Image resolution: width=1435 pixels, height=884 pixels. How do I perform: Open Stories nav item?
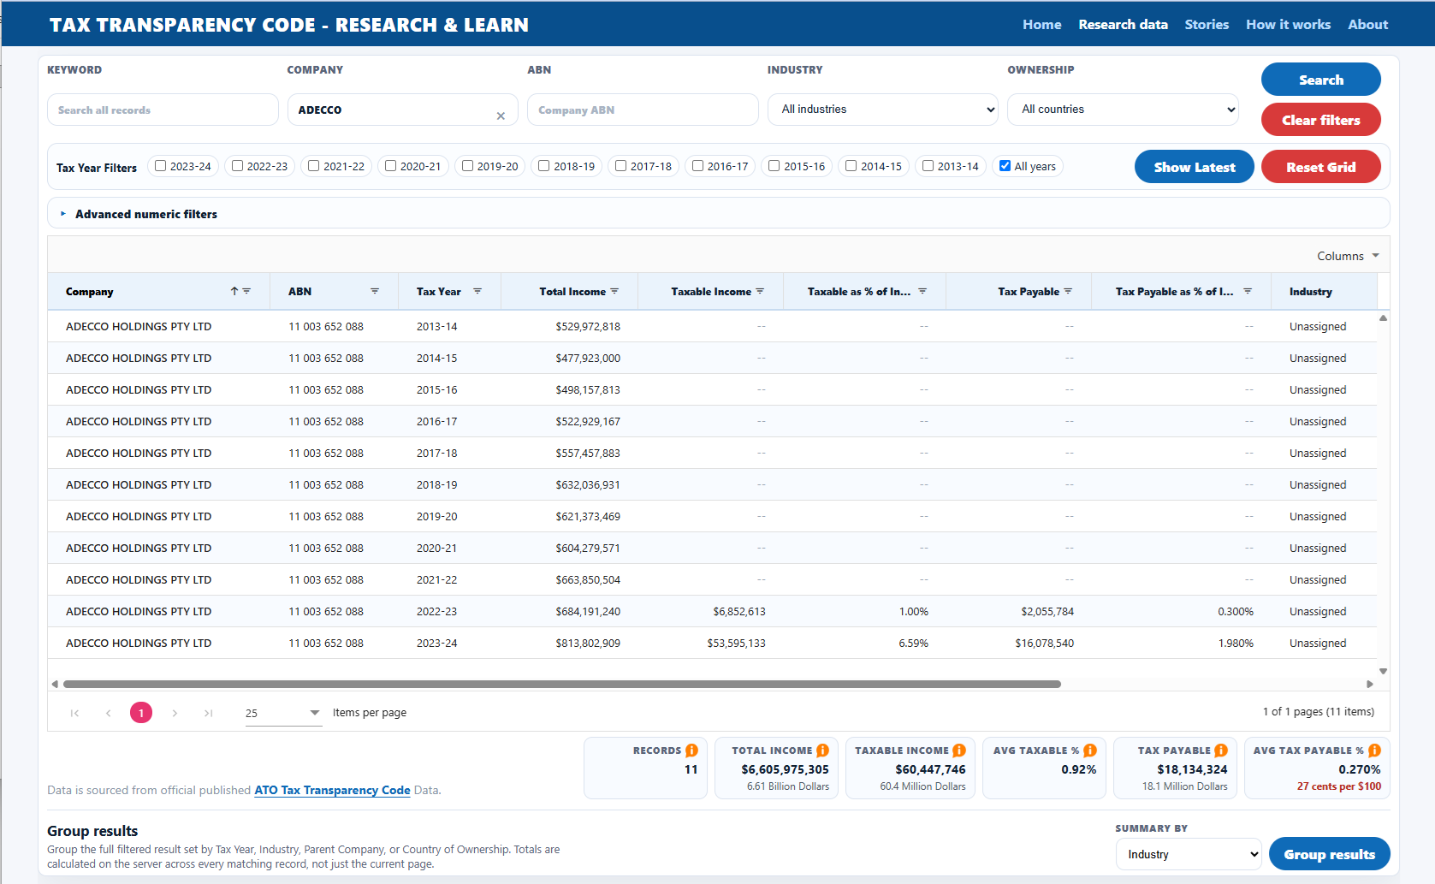[1207, 25]
